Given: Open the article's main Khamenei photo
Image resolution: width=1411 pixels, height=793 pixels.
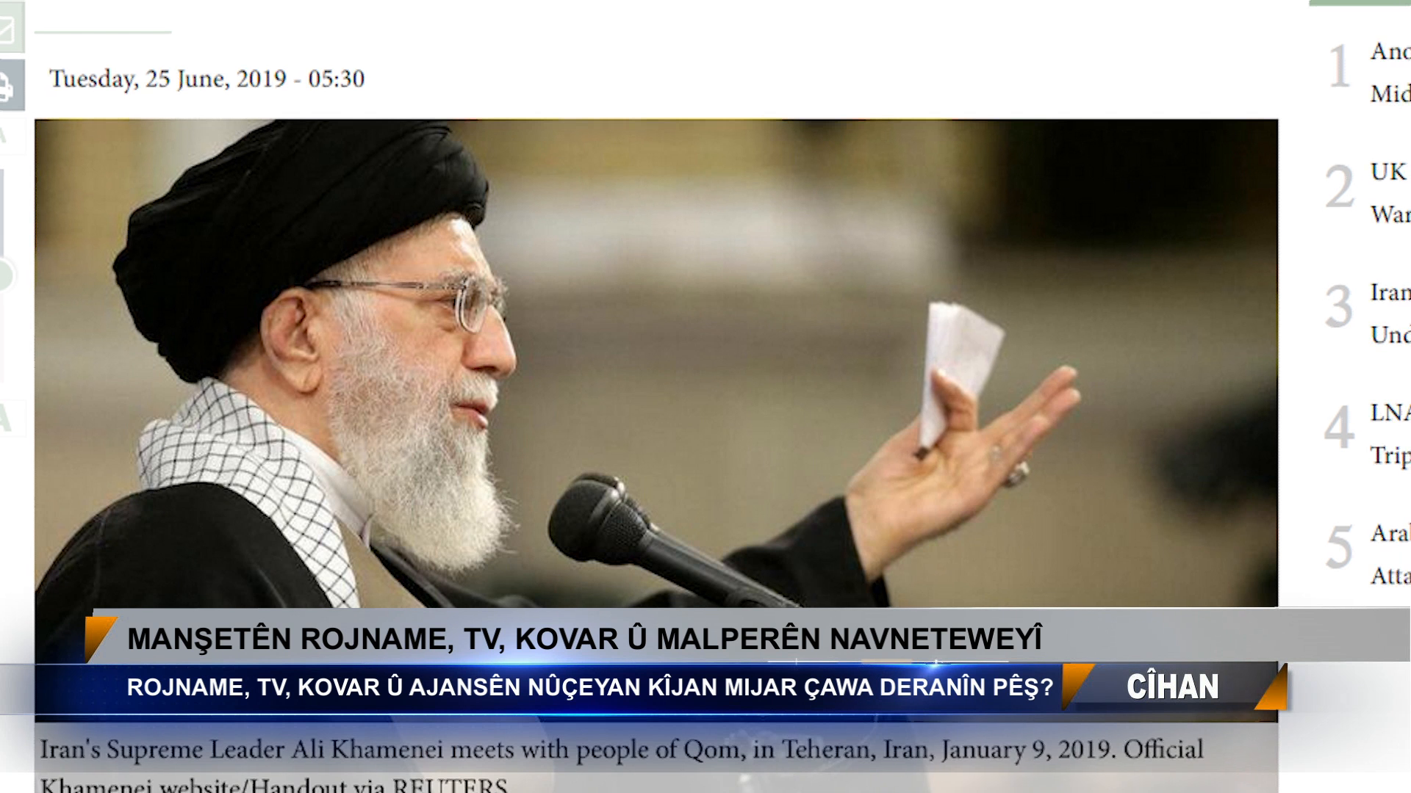Looking at the screenshot, I should 656,363.
